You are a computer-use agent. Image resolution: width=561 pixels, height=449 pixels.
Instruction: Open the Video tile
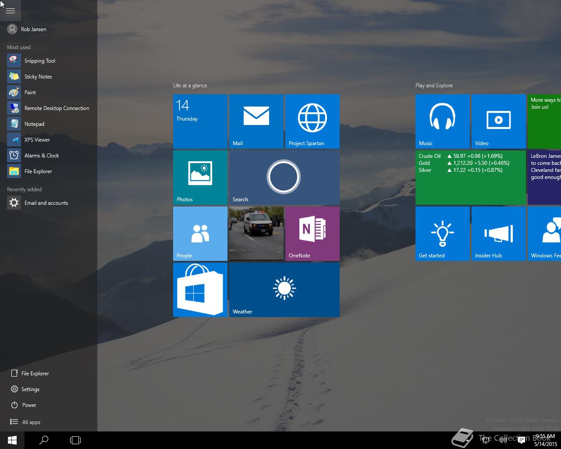(x=499, y=121)
